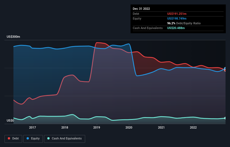Click the teal Cash legend dot
The height and width of the screenshot is (147, 230).
point(48,138)
